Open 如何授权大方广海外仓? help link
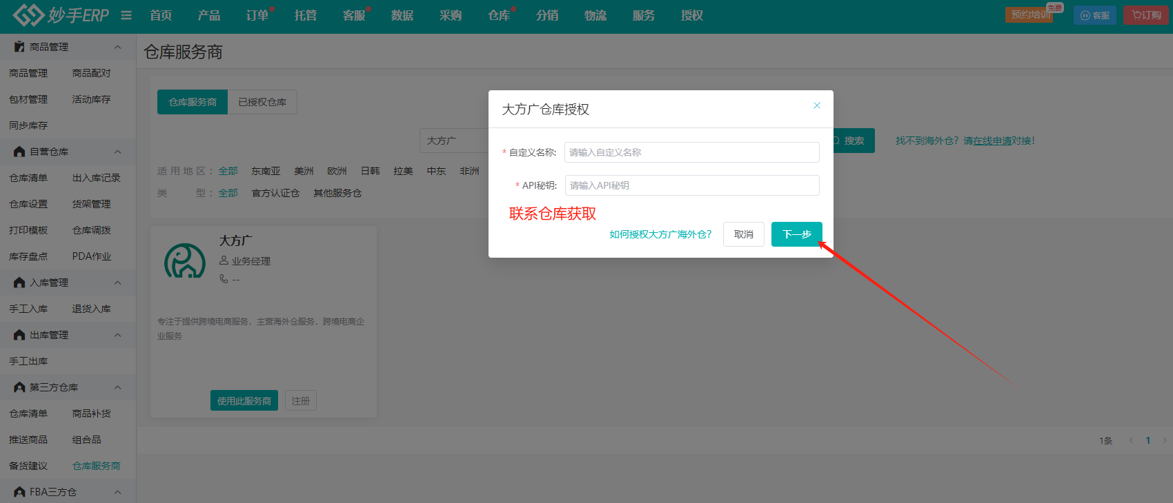1173x503 pixels. [x=660, y=234]
